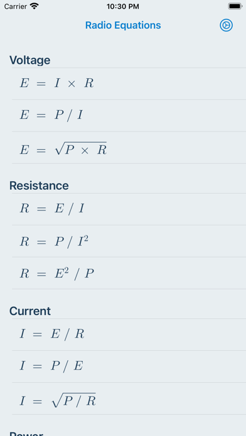The image size is (246, 436).
Task: Tap the 10:30 PM clock
Action: (123, 6)
